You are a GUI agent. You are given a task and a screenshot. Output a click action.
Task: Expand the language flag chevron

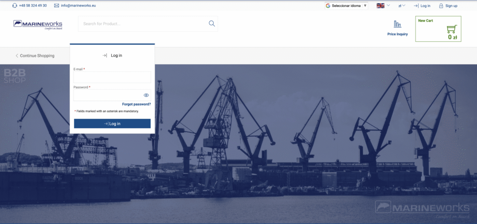point(388,6)
